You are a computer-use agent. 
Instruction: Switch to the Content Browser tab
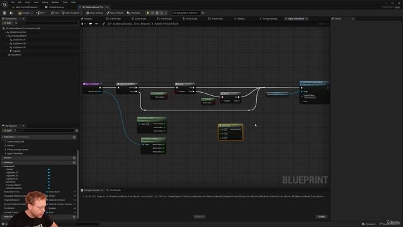(x=55, y=7)
